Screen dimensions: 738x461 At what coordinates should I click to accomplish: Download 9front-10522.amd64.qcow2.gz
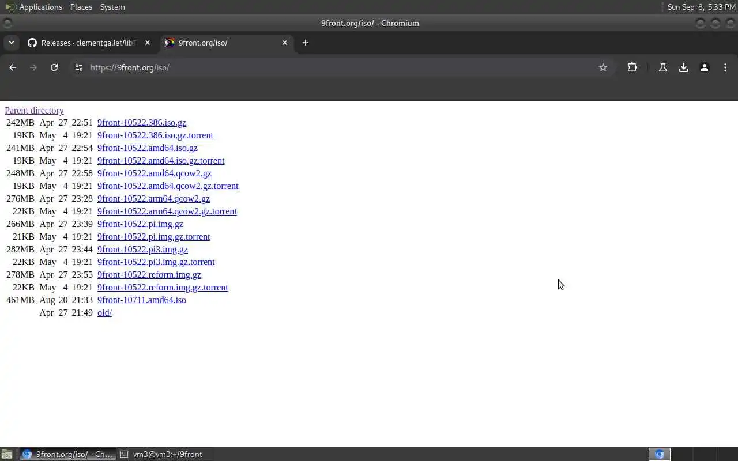click(x=155, y=173)
